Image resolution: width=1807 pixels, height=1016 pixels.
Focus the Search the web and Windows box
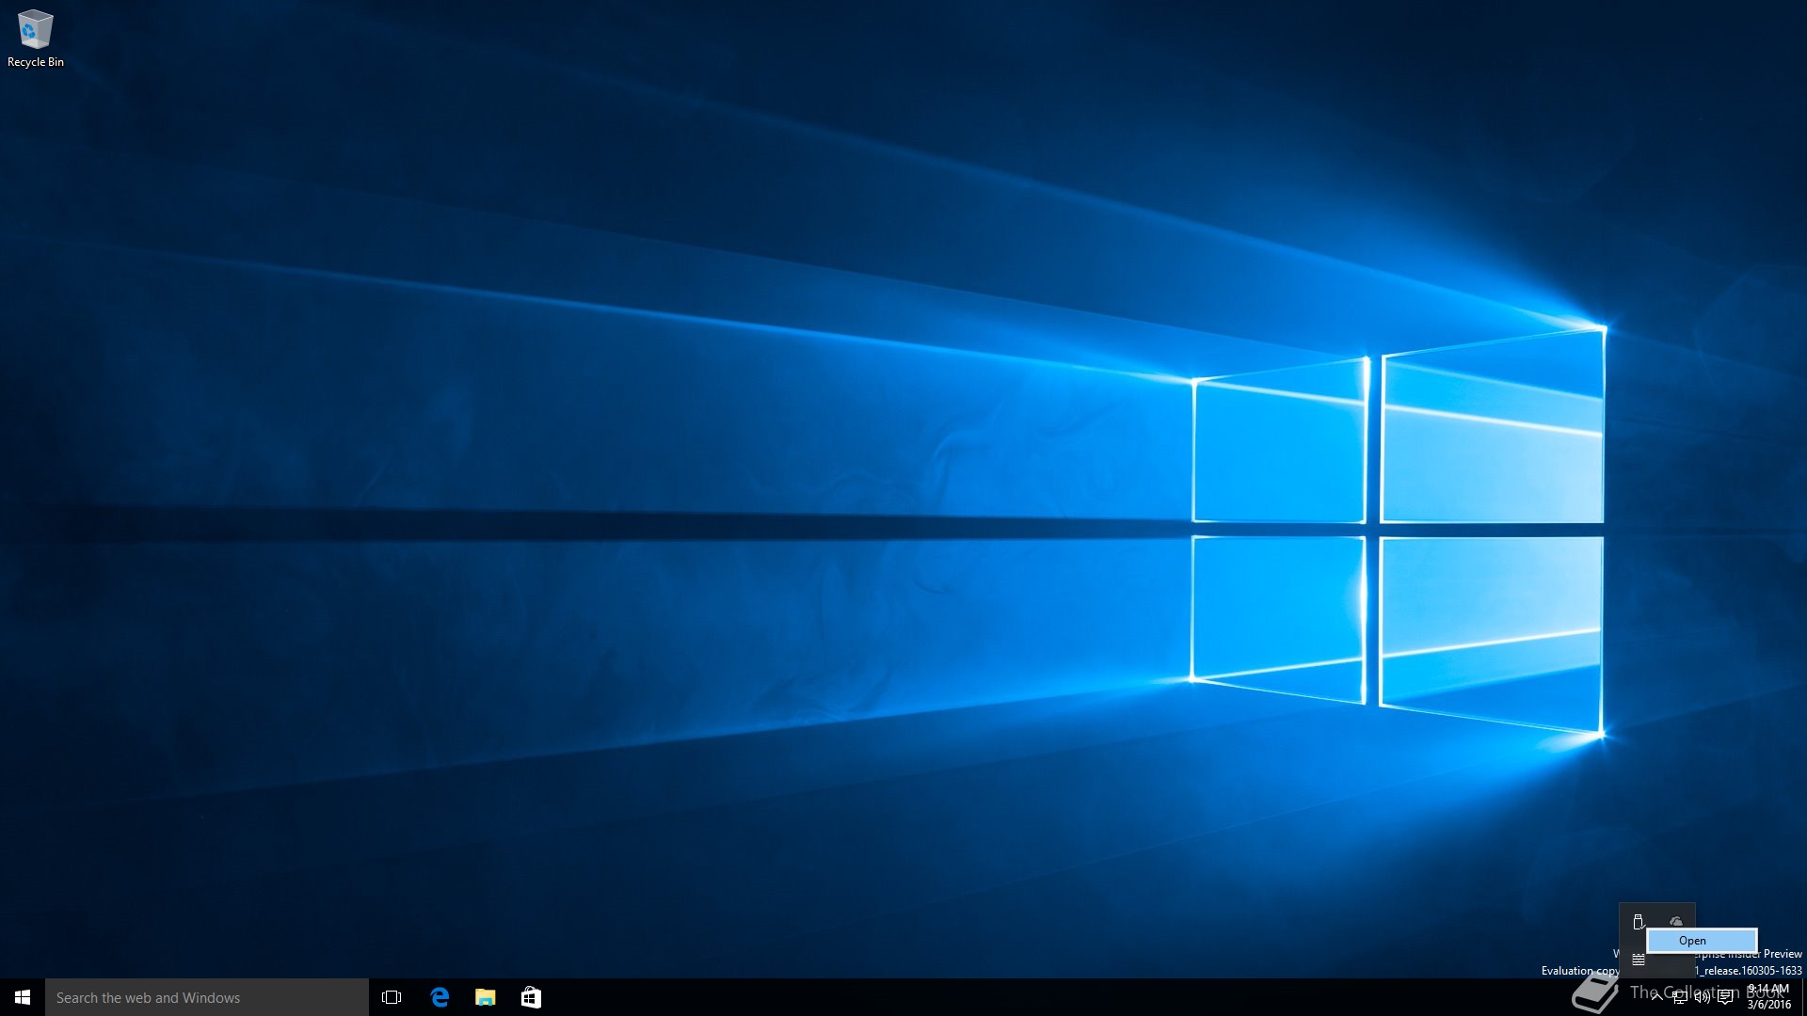207,997
